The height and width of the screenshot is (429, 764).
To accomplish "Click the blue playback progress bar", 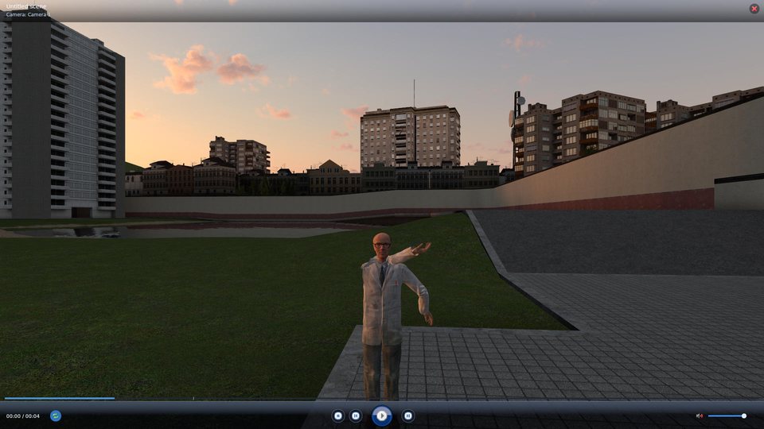I will coord(60,398).
